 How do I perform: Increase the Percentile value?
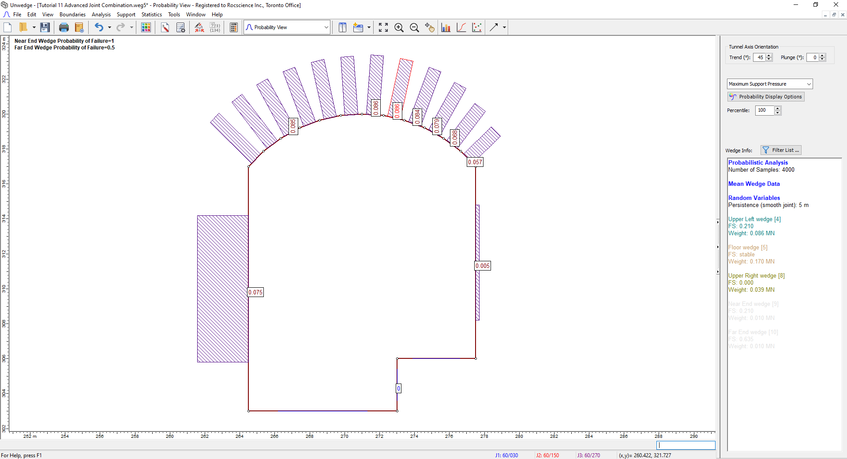[x=778, y=109]
